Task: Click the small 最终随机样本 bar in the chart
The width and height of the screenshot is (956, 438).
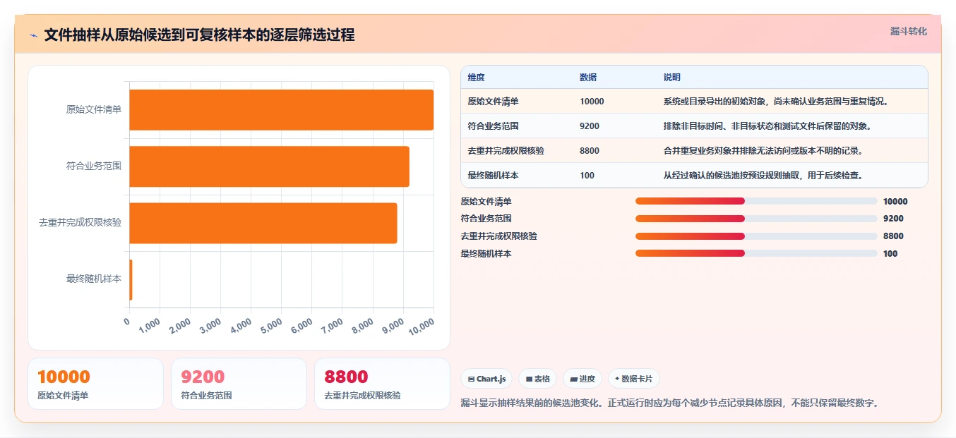Action: pyautogui.click(x=131, y=279)
